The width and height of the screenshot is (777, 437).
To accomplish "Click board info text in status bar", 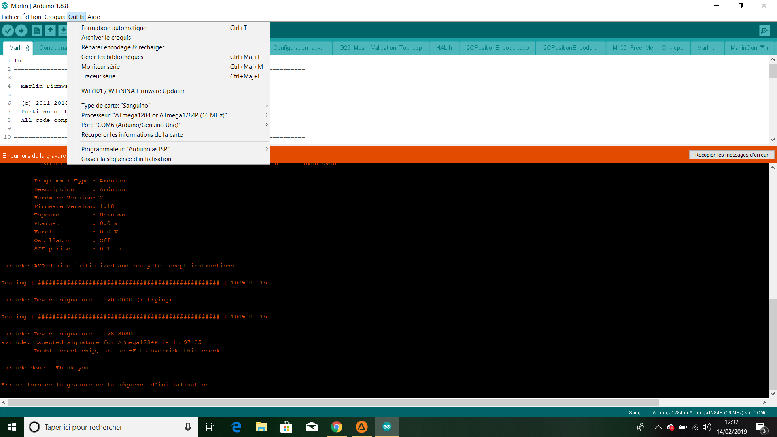I will tap(698, 413).
